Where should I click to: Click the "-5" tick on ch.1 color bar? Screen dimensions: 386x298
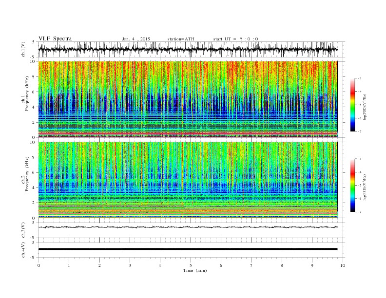[x=360, y=105]
